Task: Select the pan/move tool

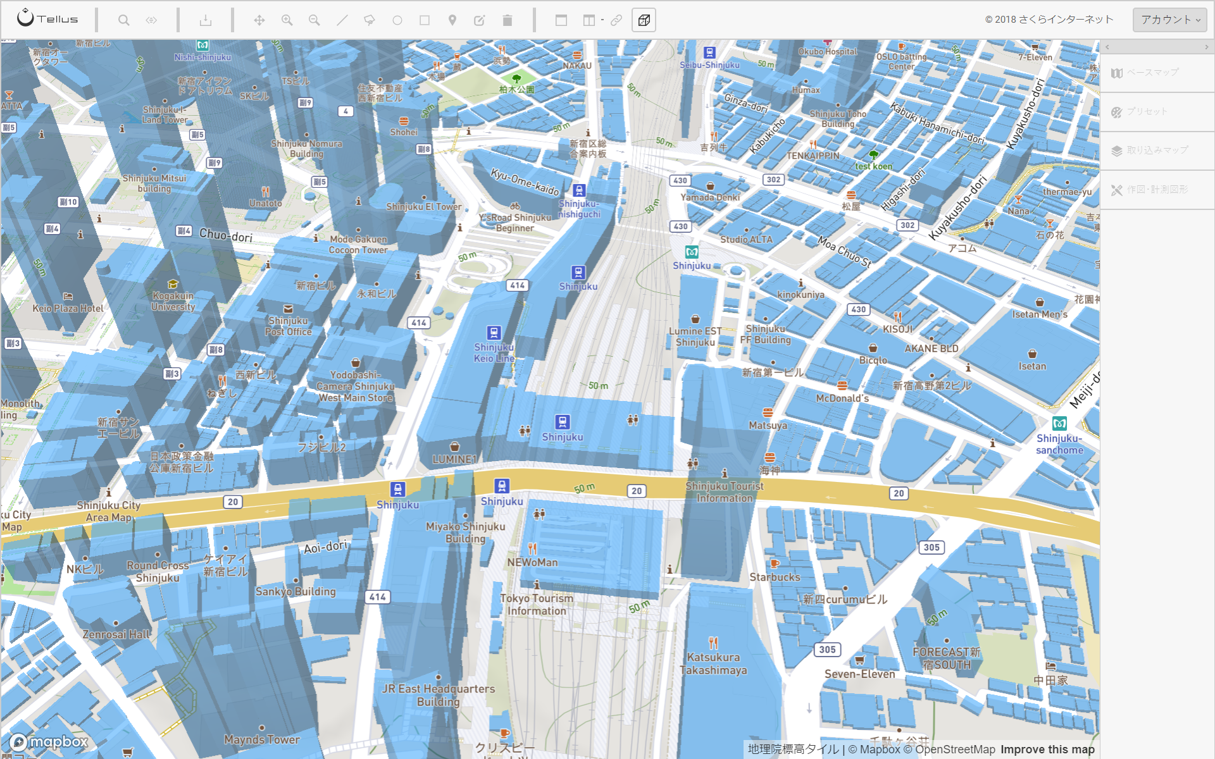Action: tap(259, 20)
